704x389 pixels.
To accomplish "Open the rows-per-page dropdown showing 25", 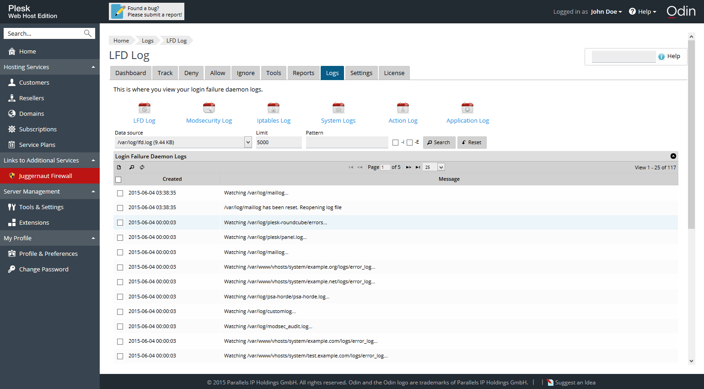I will click(434, 167).
